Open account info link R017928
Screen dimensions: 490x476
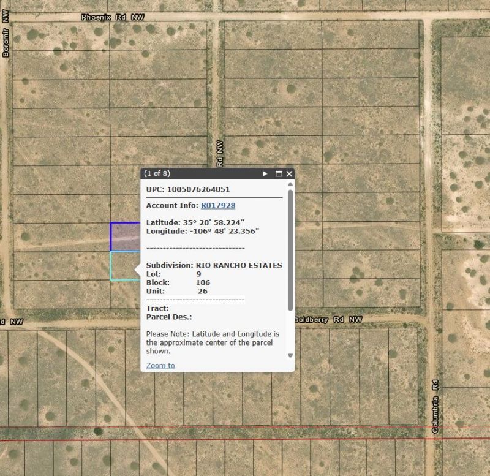pyautogui.click(x=218, y=206)
